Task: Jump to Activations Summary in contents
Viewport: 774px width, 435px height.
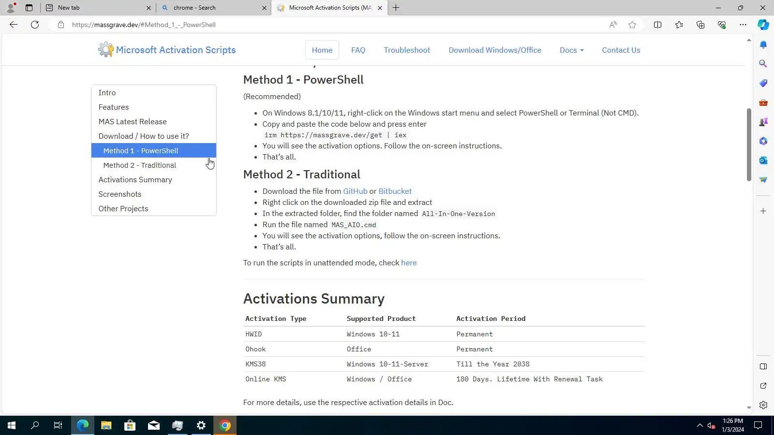Action: click(154, 180)
